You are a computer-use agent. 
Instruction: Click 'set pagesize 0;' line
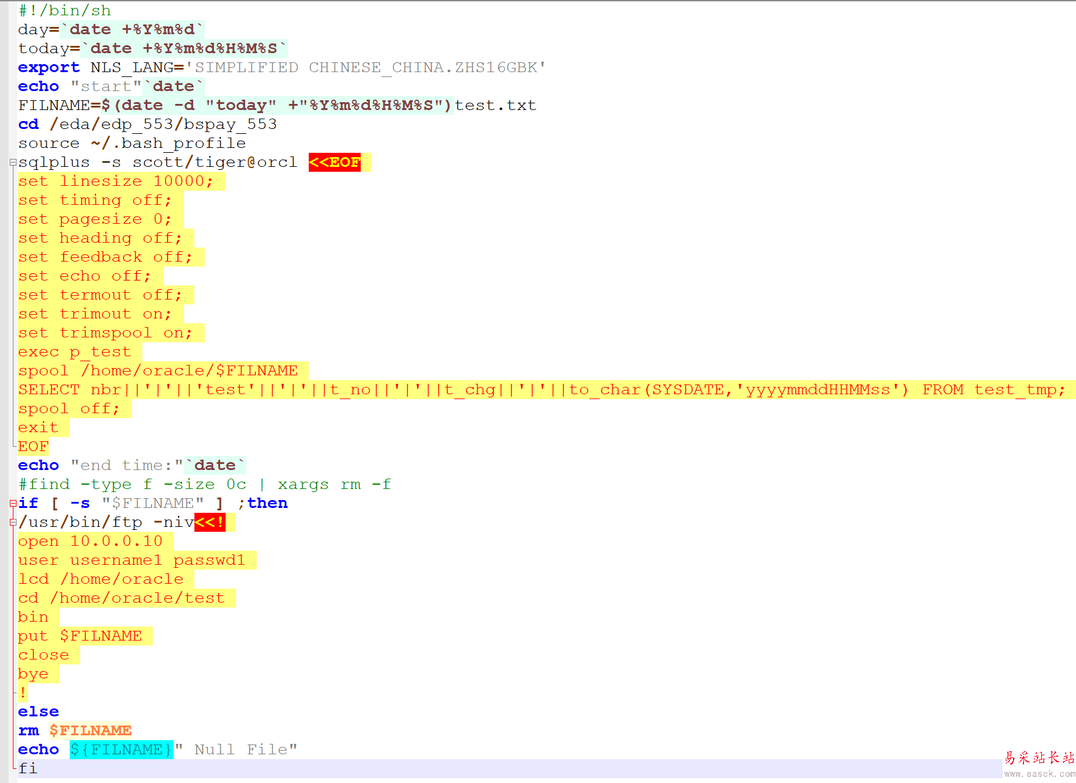pos(95,219)
